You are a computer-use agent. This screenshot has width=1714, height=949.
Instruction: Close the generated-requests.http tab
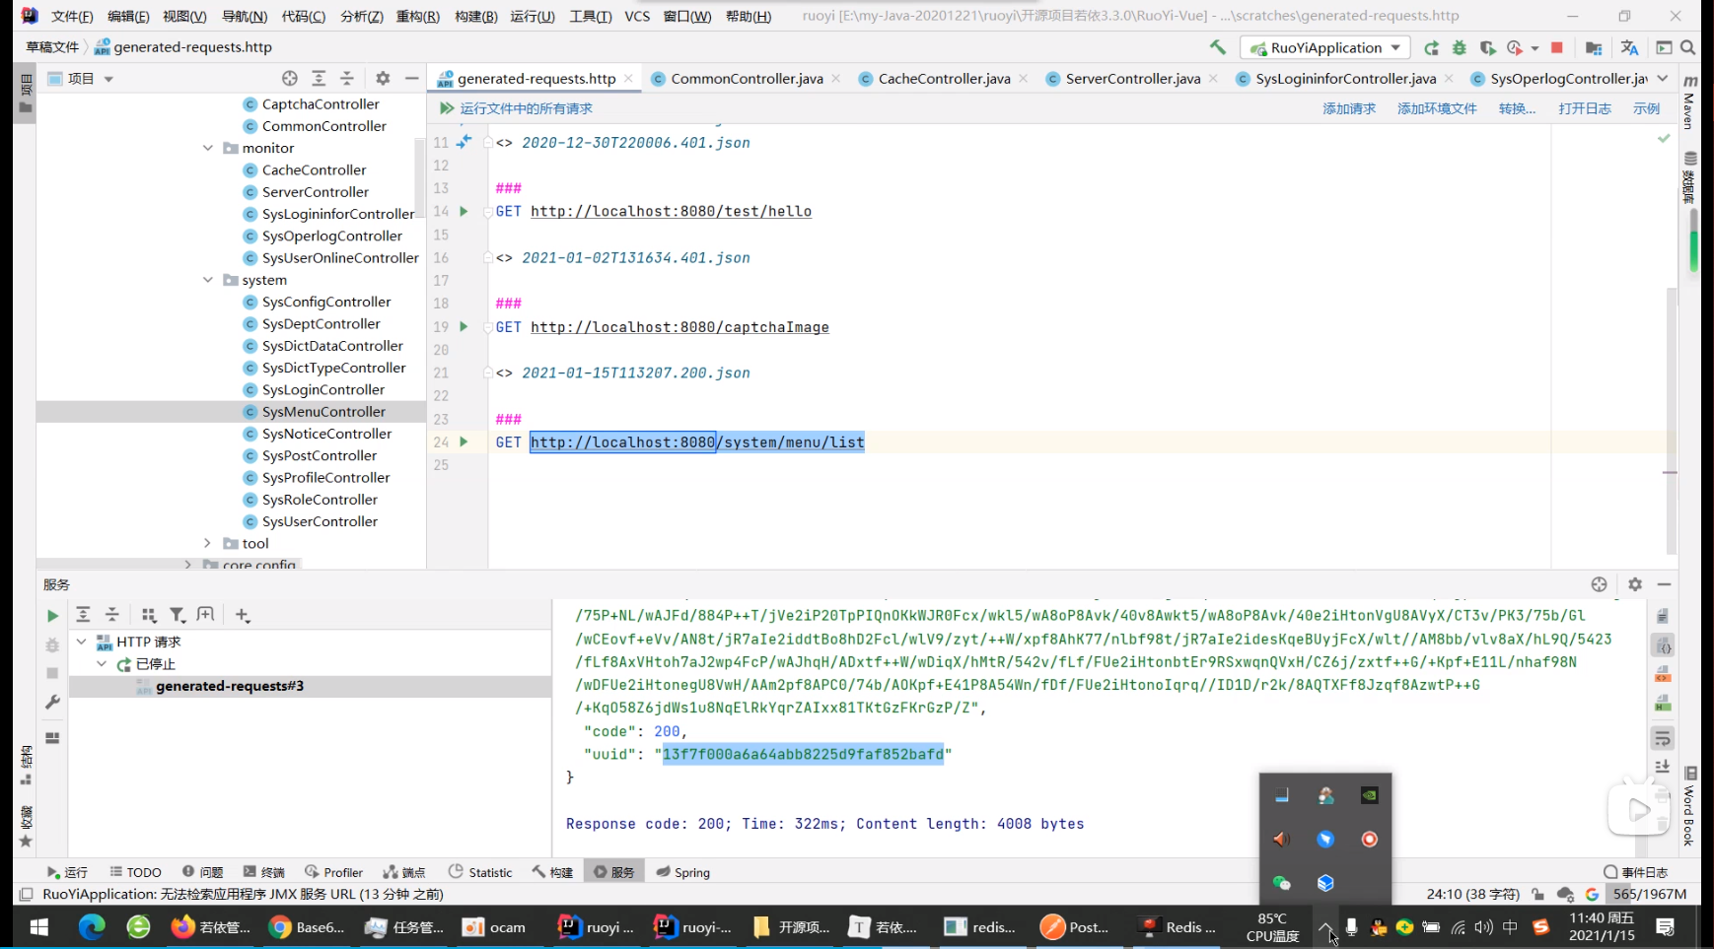628,79
